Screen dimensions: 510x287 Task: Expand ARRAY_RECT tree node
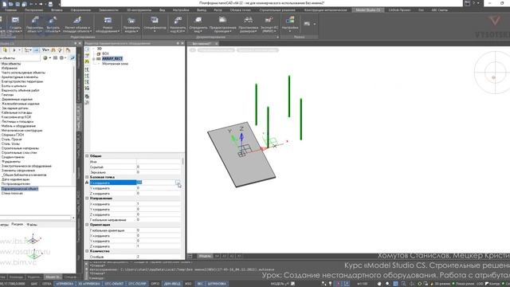point(94,58)
